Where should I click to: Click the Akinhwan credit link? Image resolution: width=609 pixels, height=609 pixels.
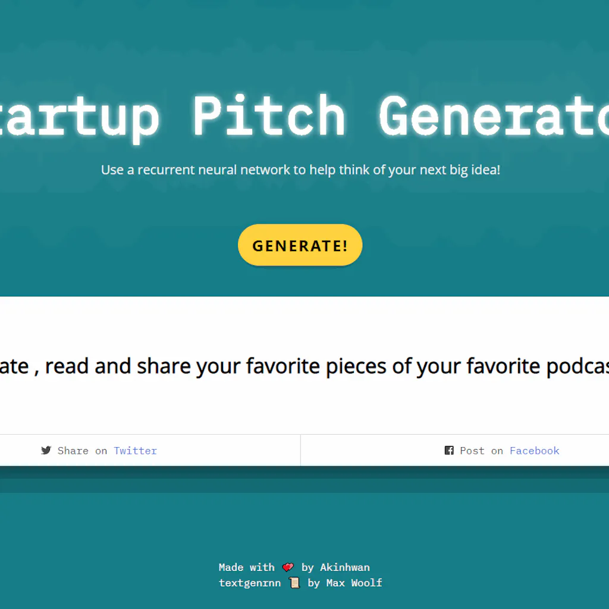pyautogui.click(x=345, y=567)
